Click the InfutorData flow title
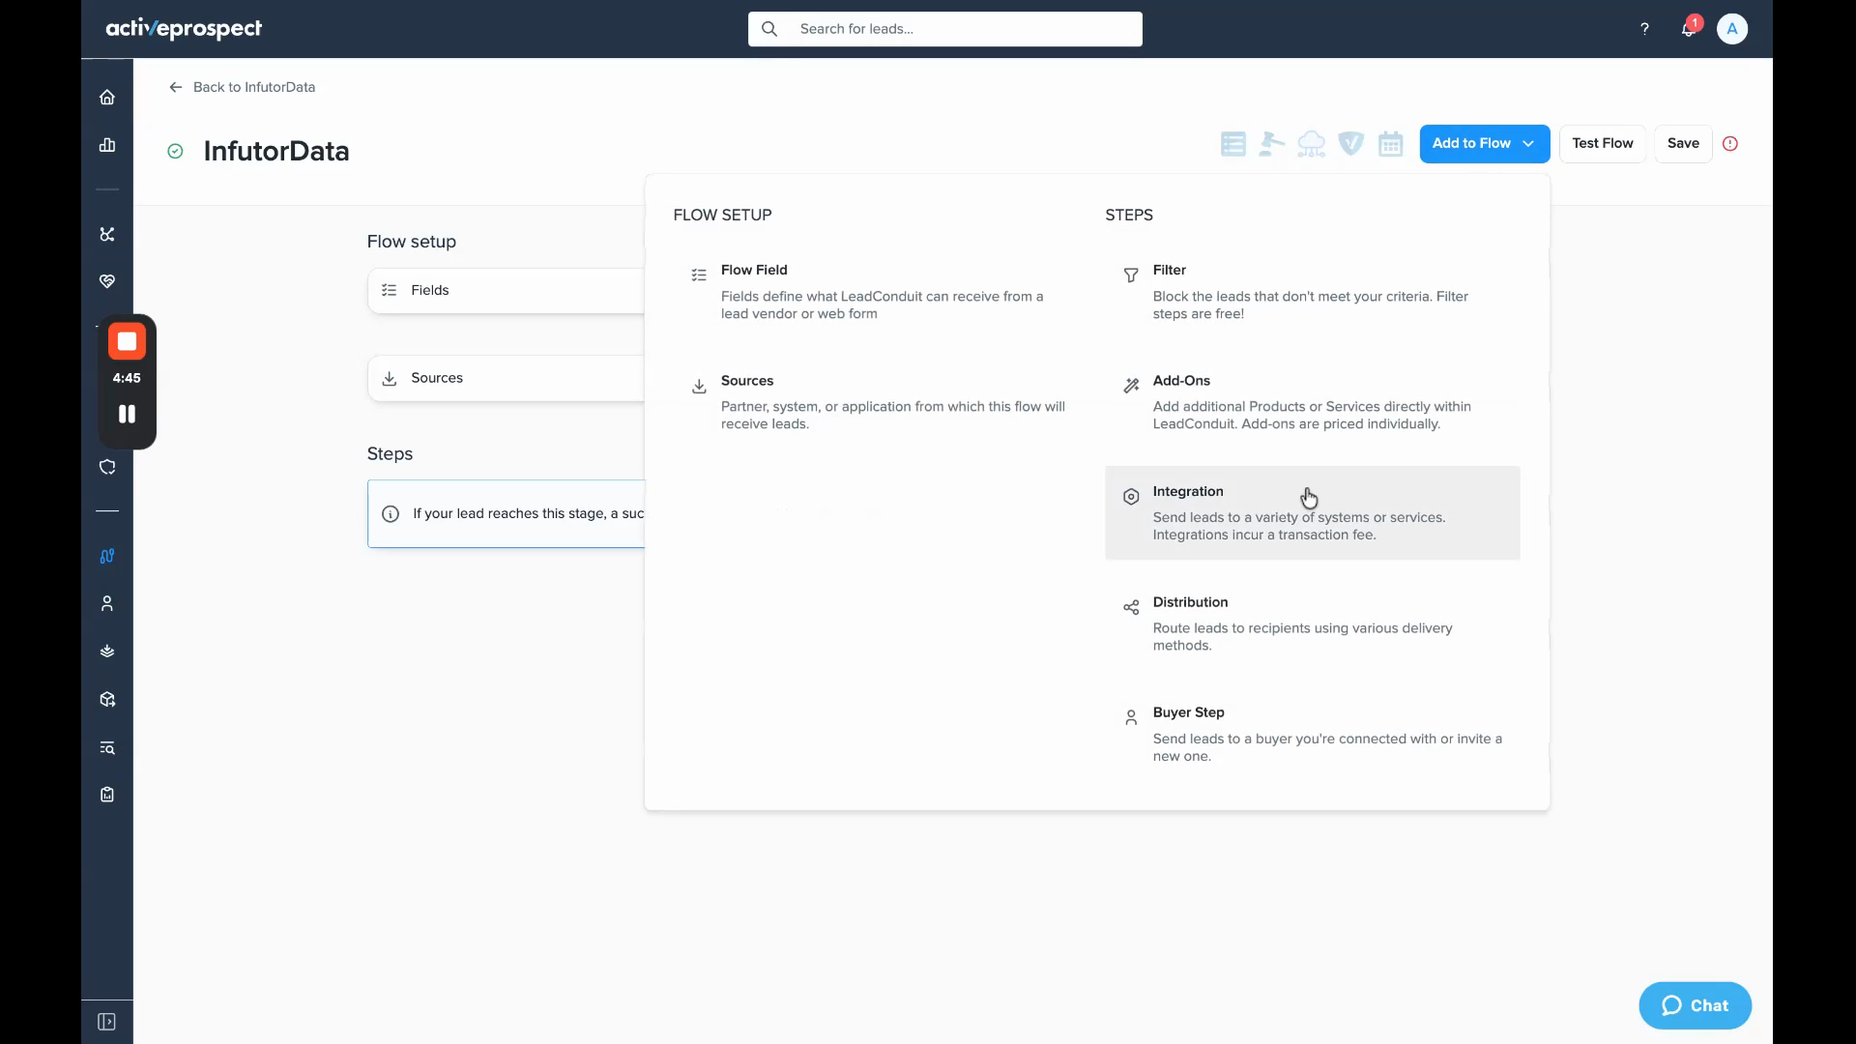 276,151
